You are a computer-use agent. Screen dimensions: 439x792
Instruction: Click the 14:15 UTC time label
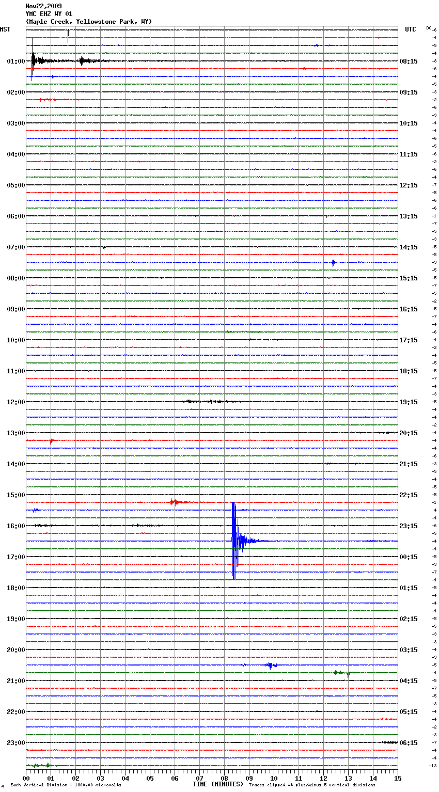pyautogui.click(x=409, y=247)
